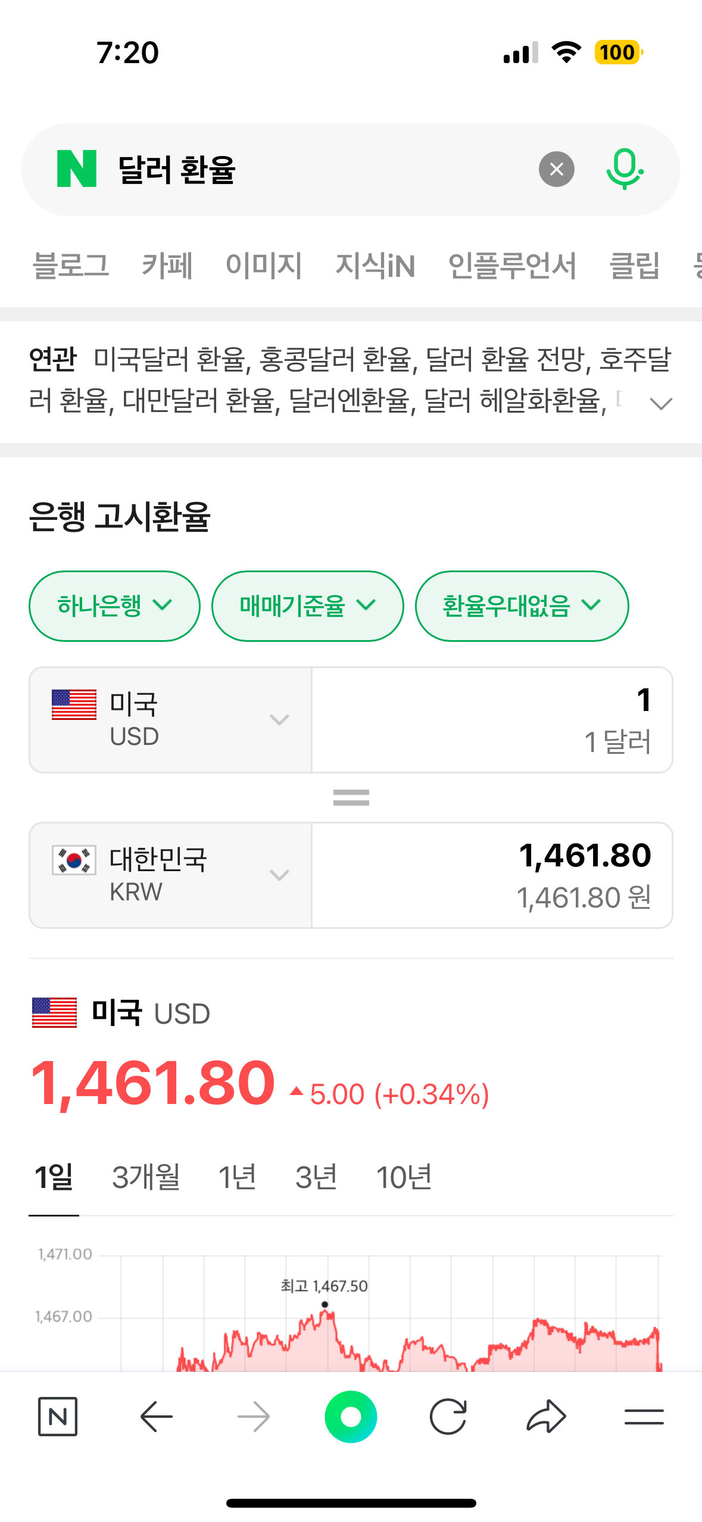Open the 블로그 search category tab

coord(71,266)
